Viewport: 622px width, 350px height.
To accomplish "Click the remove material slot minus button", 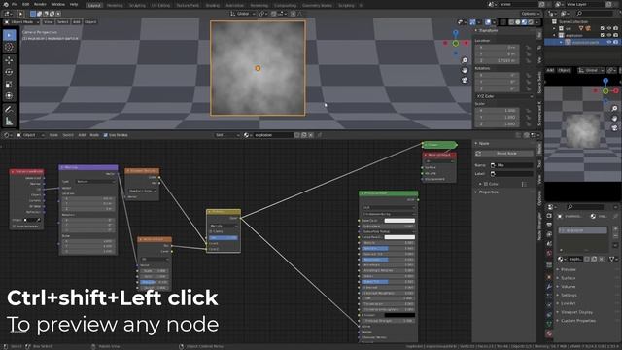I will point(615,237).
